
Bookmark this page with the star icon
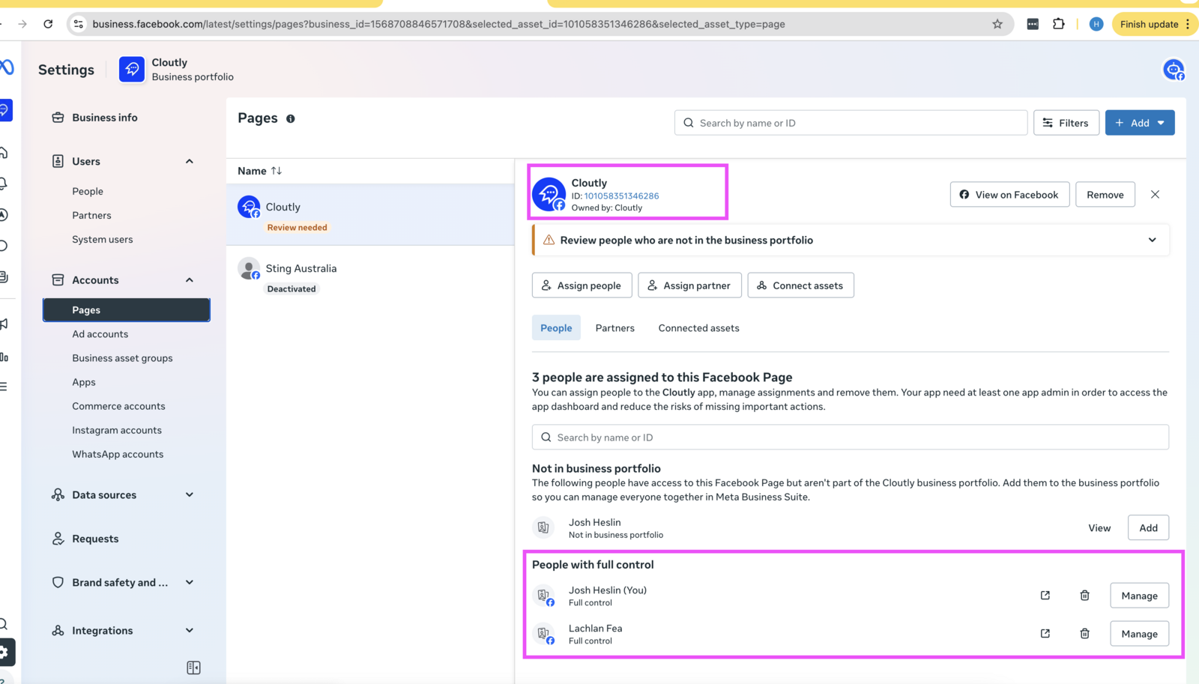(997, 24)
